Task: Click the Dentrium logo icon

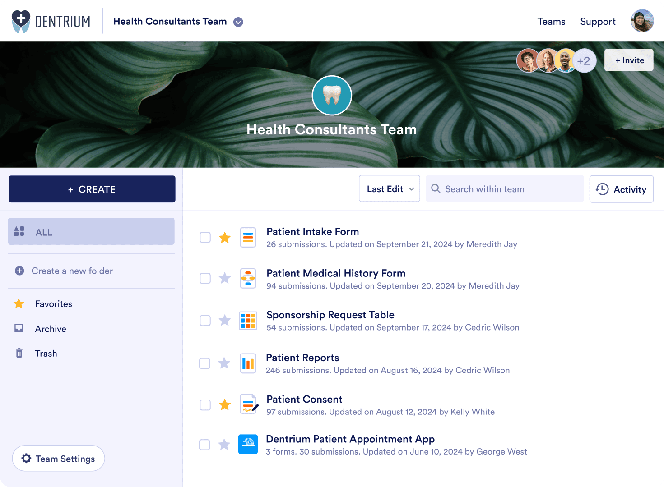Action: coord(21,21)
